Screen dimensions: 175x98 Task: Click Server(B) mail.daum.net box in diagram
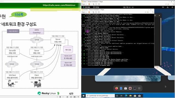pos(12,52)
